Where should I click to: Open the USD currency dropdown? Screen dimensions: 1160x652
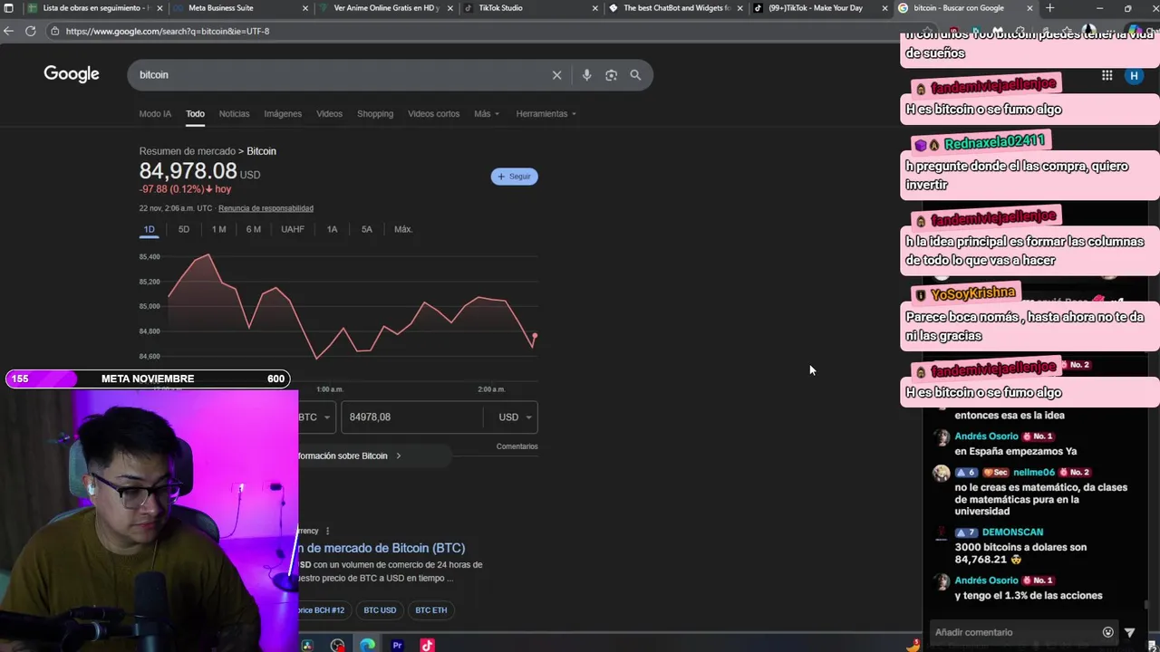(x=516, y=417)
